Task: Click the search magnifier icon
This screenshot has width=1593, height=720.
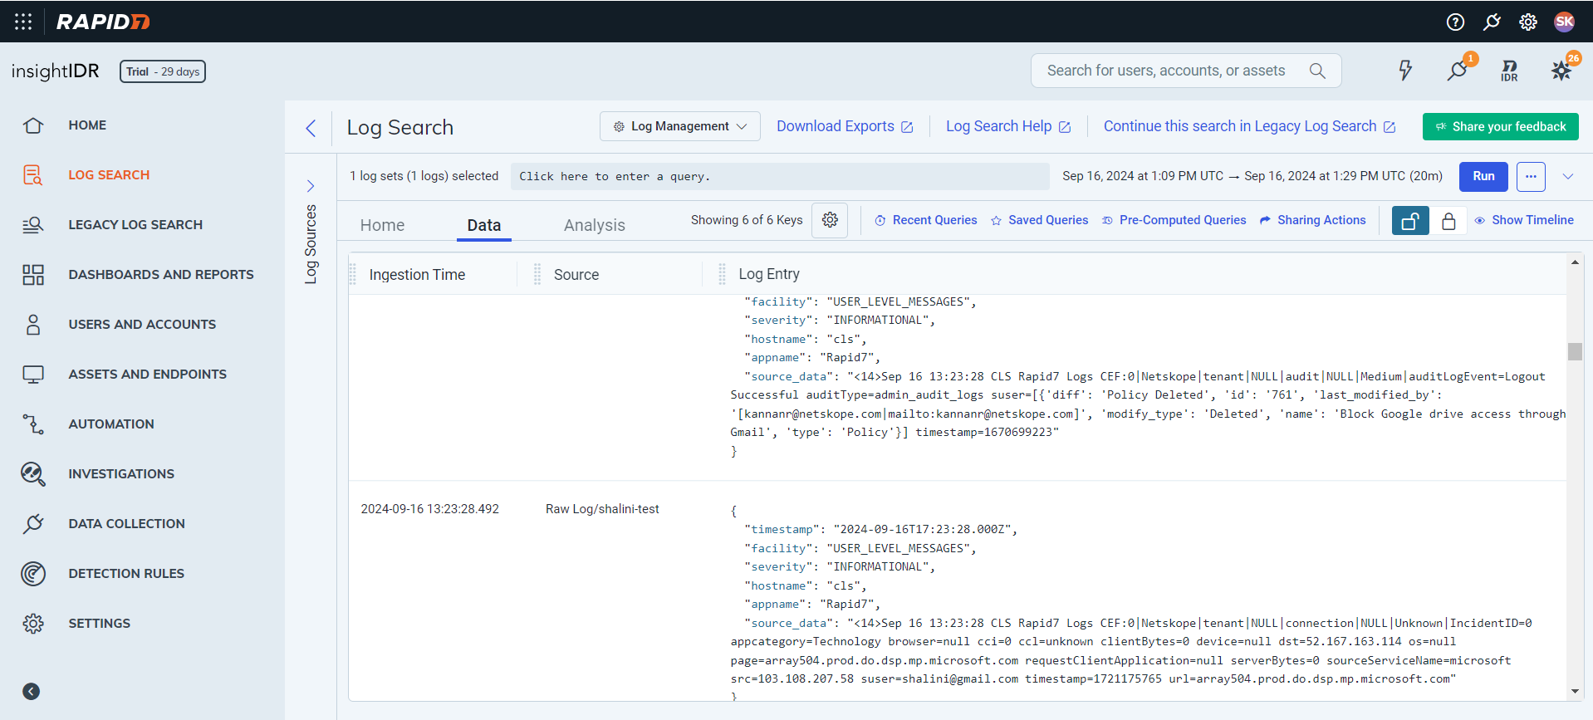Action: (1317, 71)
